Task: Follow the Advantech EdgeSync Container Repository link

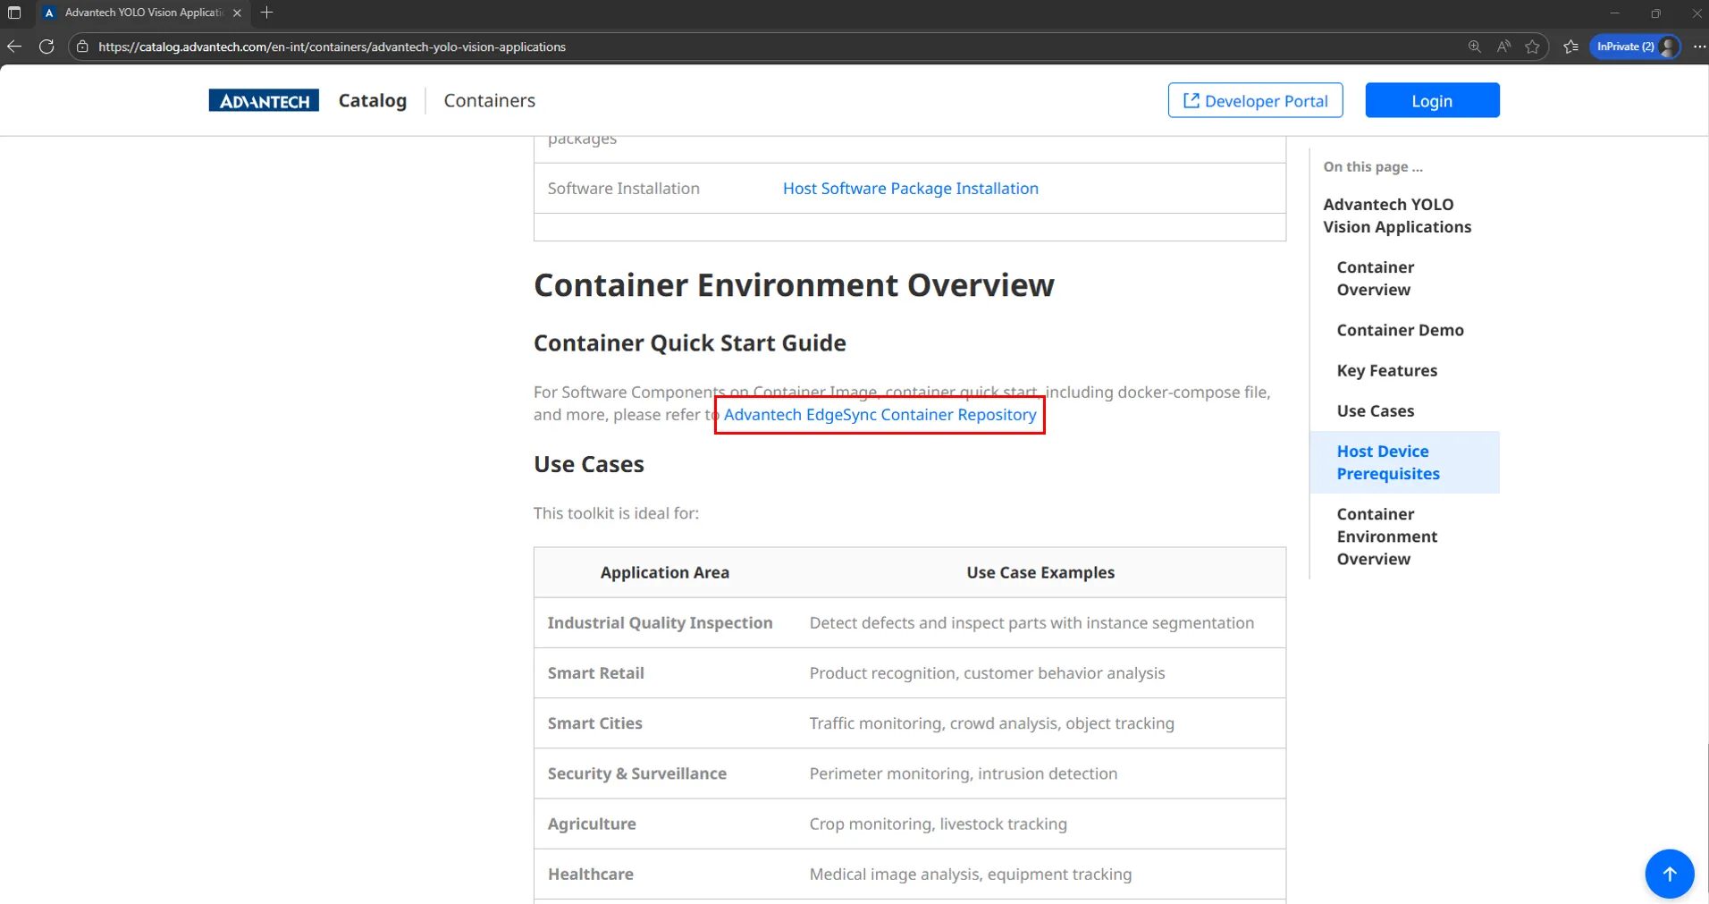Action: [880, 415]
